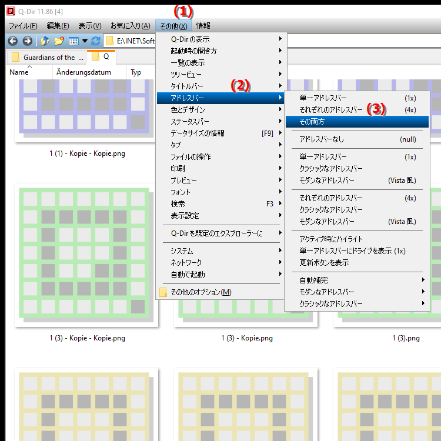This screenshot has width=441, height=441.
Task: Select the アドレスバー menu entry
Action: pyautogui.click(x=220, y=98)
